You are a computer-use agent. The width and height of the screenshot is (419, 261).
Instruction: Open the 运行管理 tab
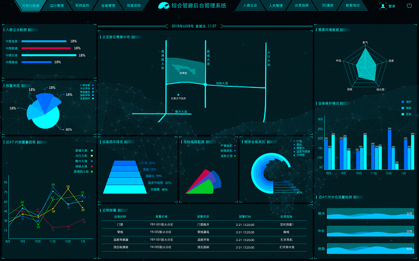click(x=57, y=6)
